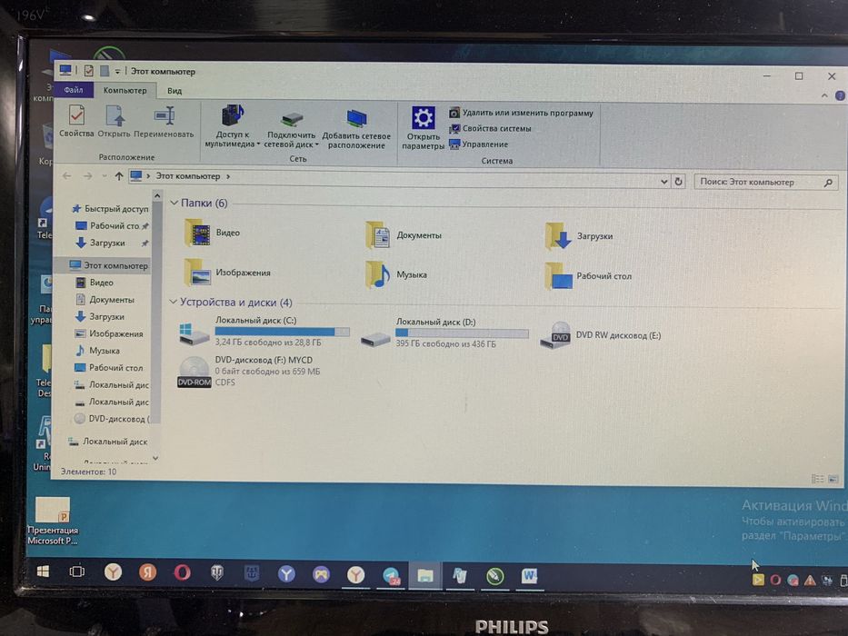Open the Windows Start button
This screenshot has height=636, width=848.
coord(43,571)
